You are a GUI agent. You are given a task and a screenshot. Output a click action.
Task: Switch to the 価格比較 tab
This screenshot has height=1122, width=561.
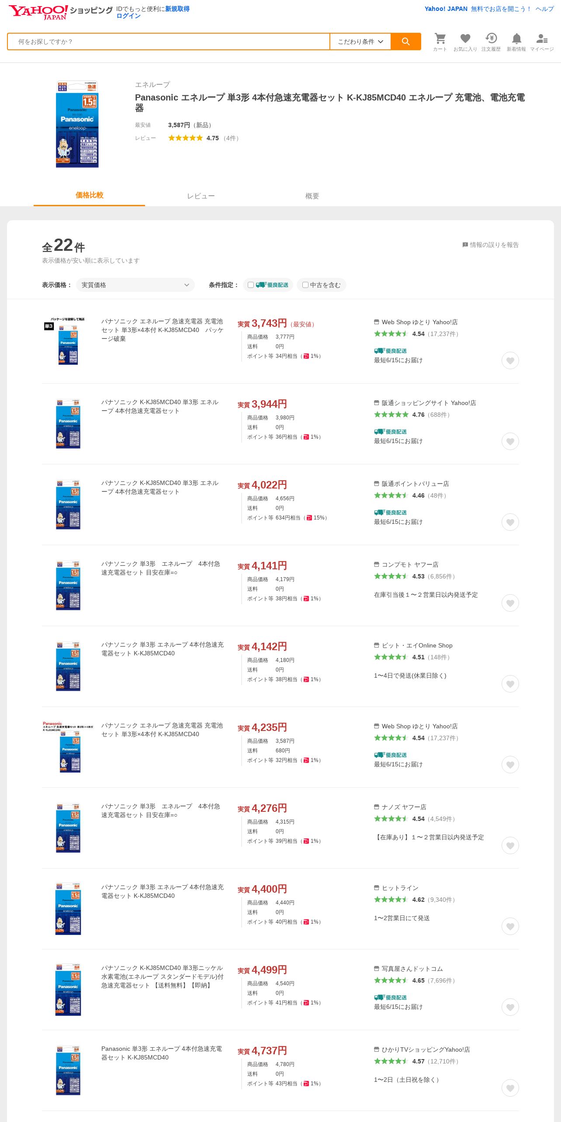point(89,195)
